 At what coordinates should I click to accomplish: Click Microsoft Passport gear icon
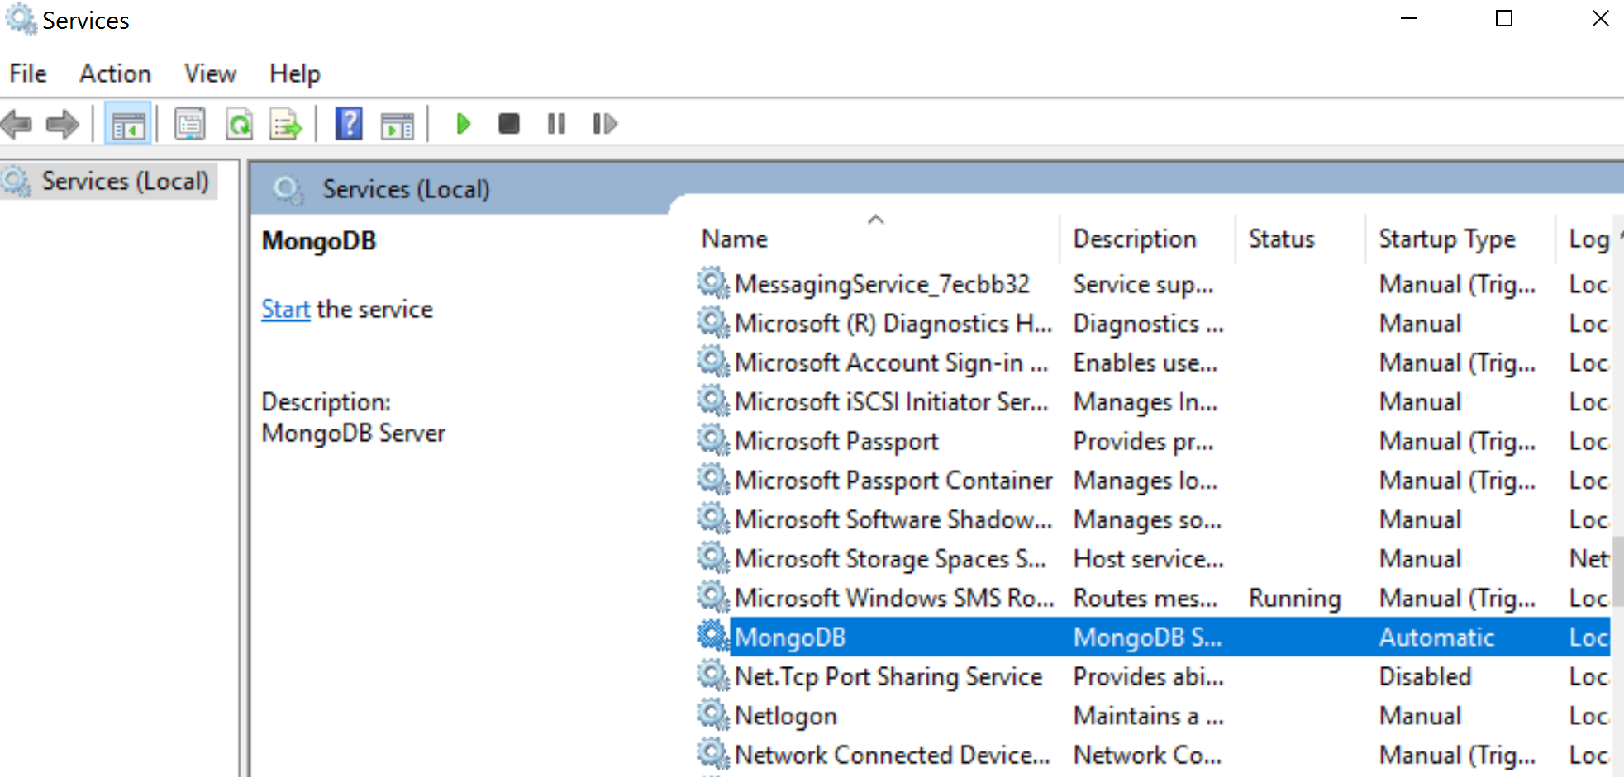pos(712,440)
